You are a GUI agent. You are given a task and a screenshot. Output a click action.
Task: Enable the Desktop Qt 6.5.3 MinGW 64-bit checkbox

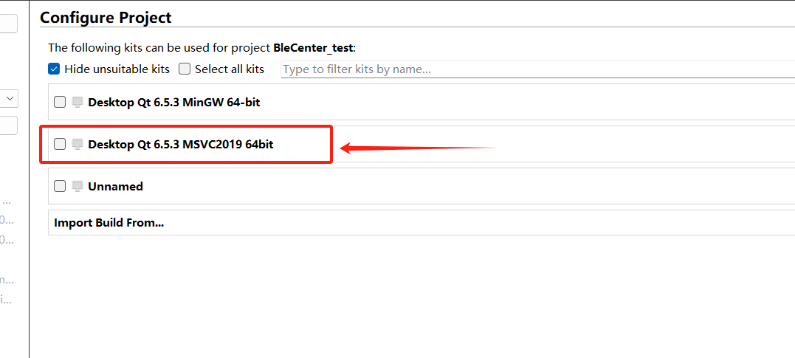[60, 102]
